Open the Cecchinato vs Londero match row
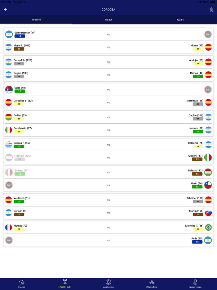The height and width of the screenshot is (290, 217). point(108,130)
